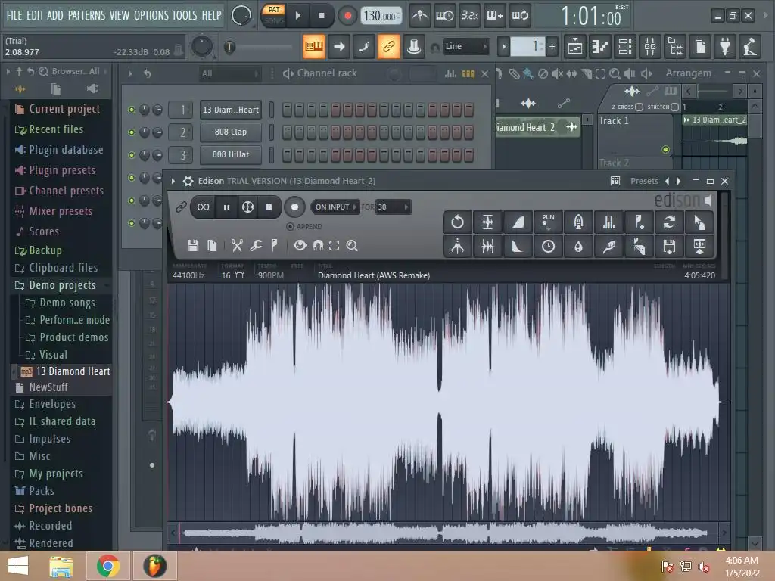
Task: Open the Line snap dropdown
Action: click(465, 46)
